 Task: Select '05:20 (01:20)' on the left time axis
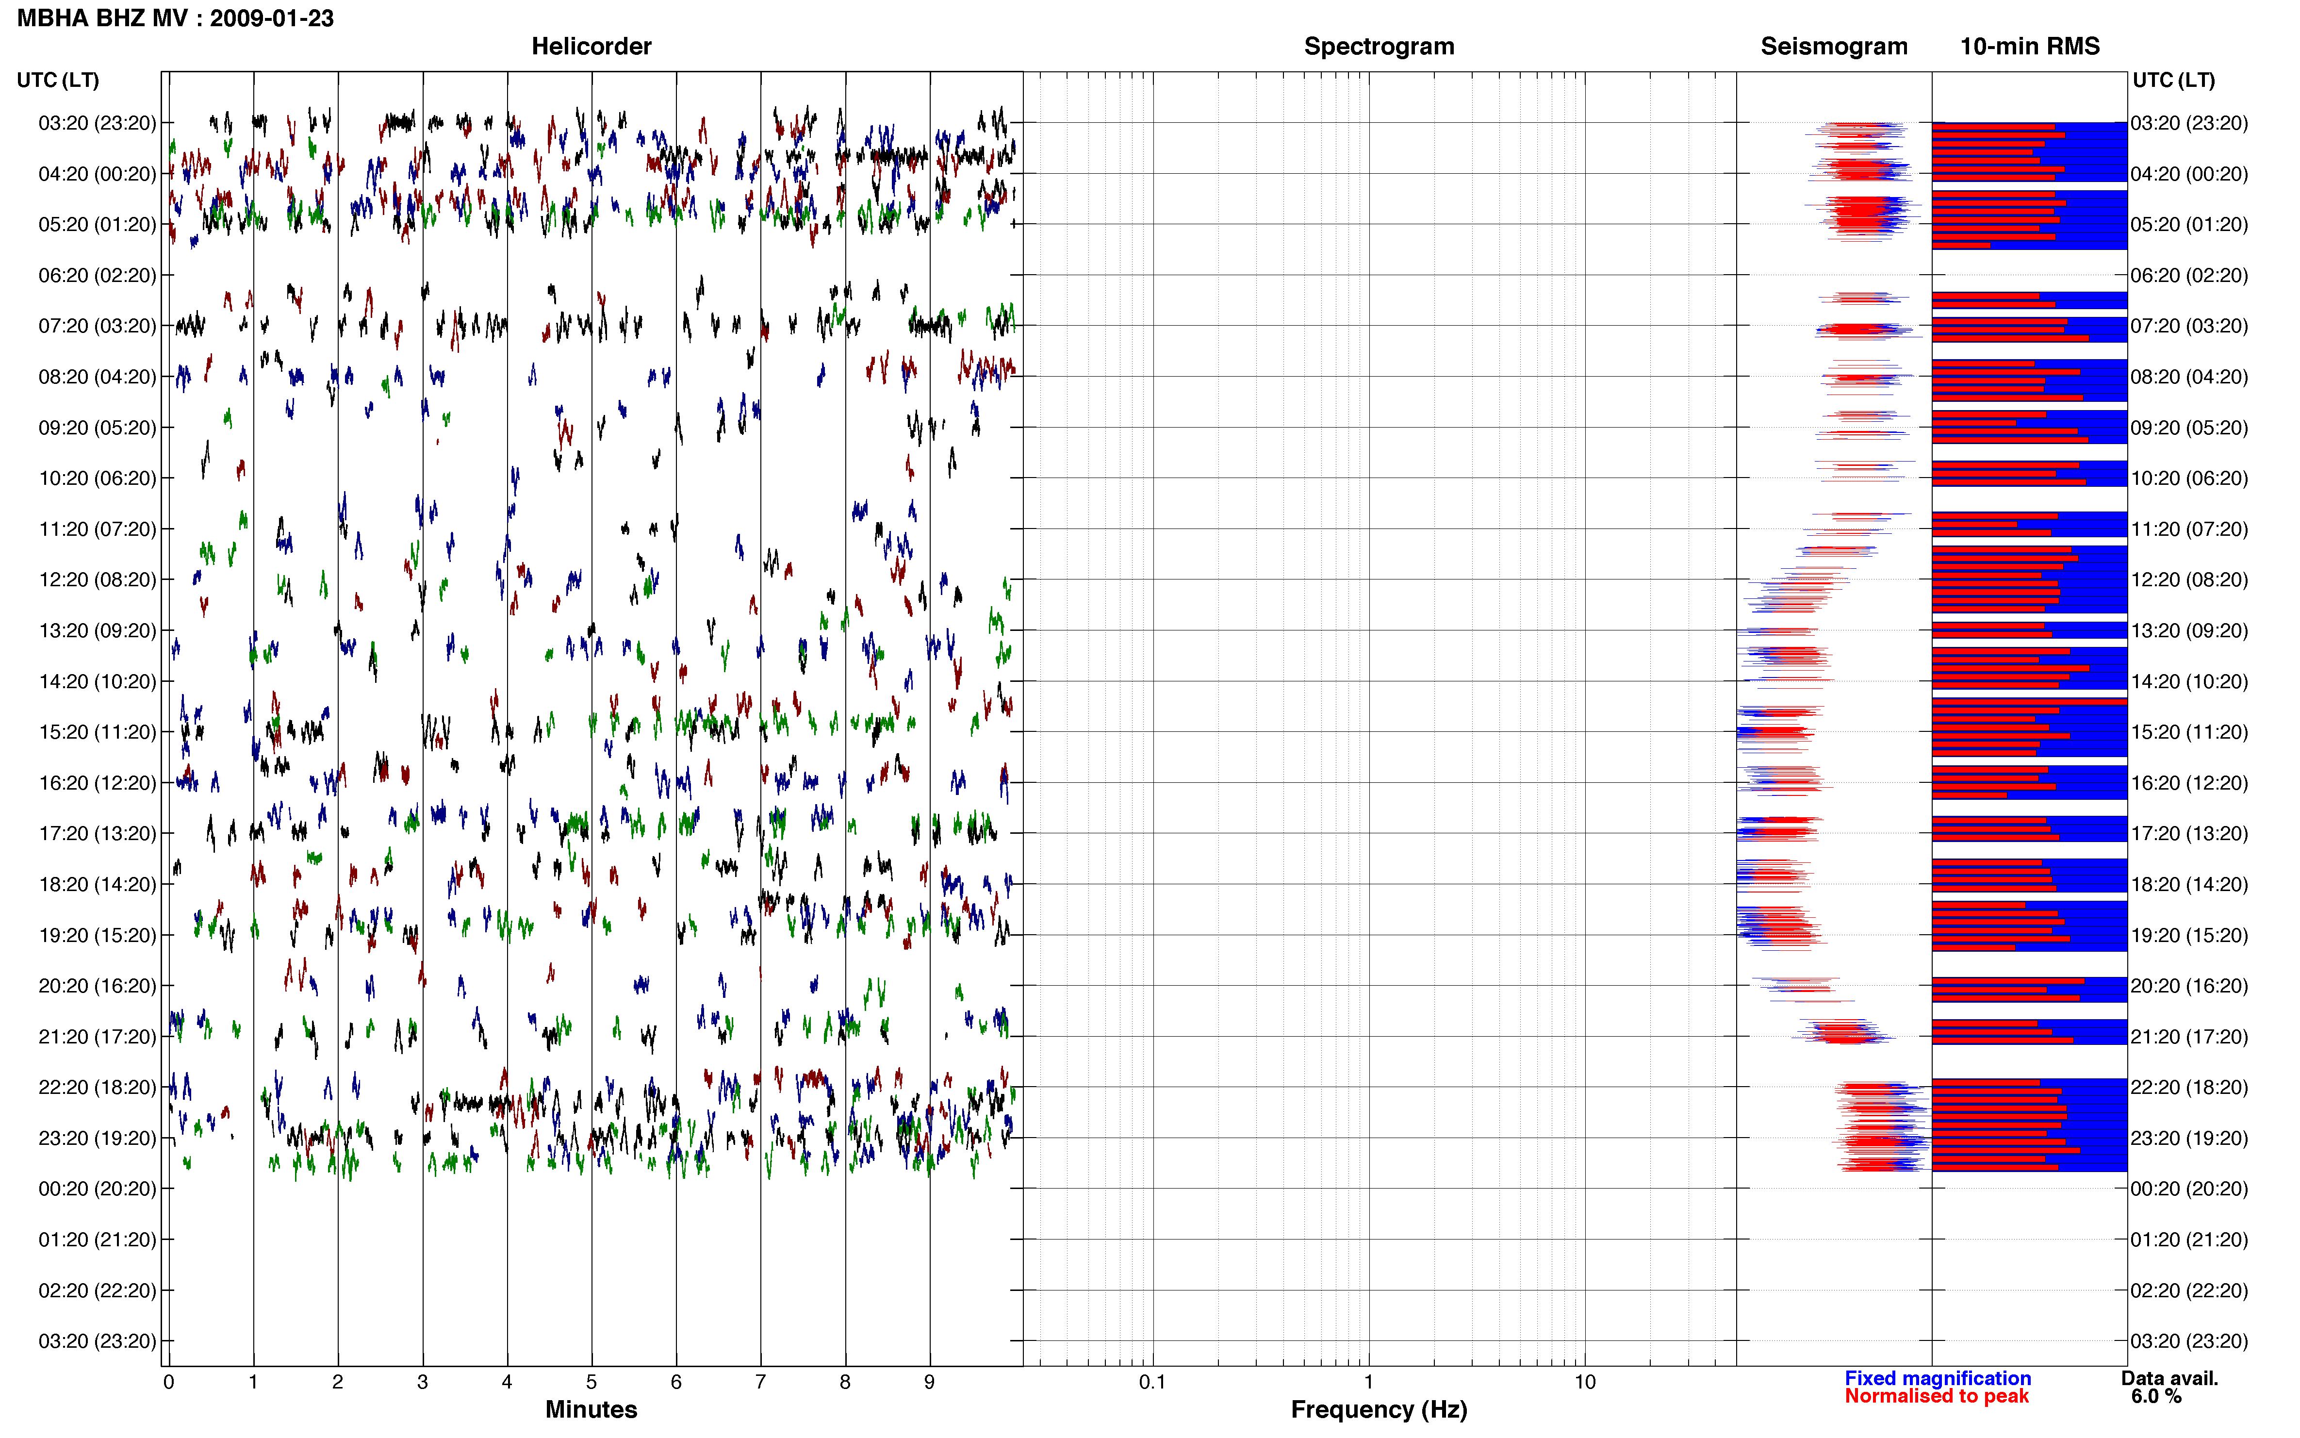pos(97,224)
